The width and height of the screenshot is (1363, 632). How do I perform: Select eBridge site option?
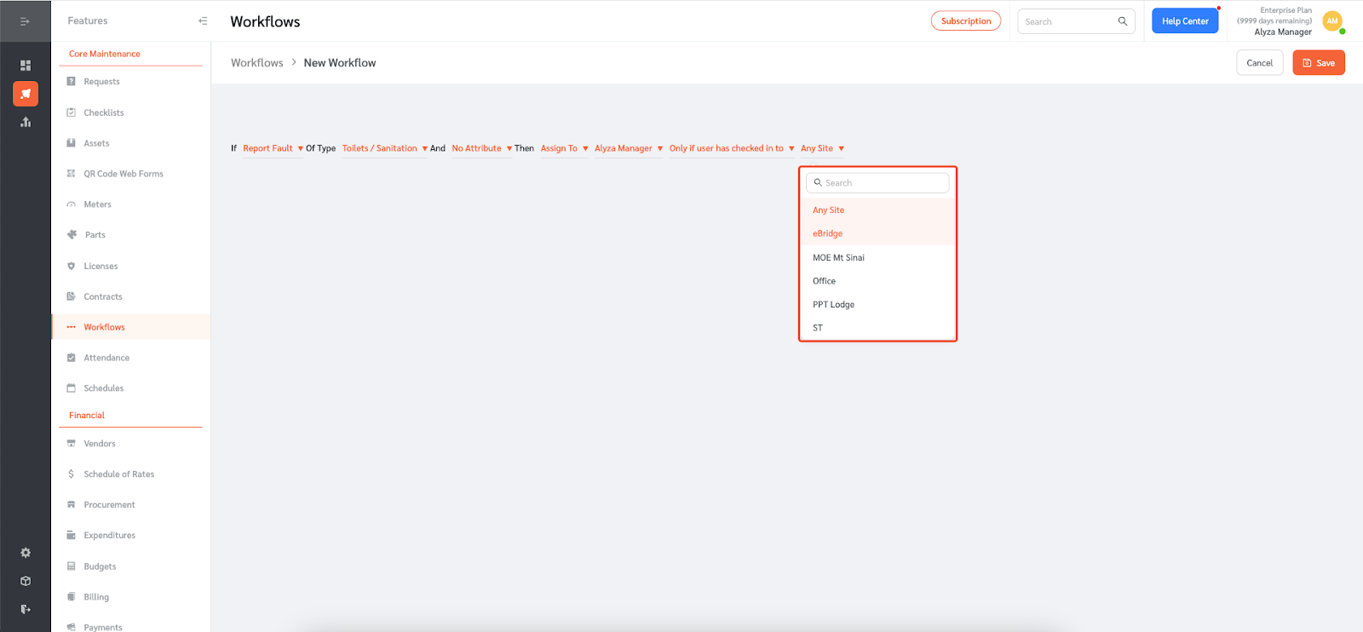[x=877, y=233]
